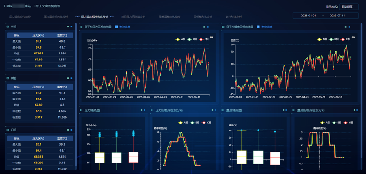Toggle C相 legend in daily pressure curve chart

[204, 39]
